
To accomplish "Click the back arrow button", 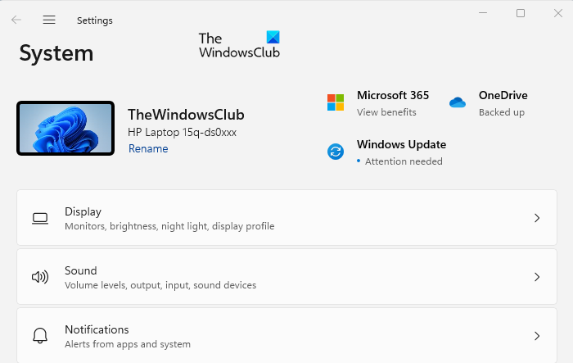I will tap(16, 20).
